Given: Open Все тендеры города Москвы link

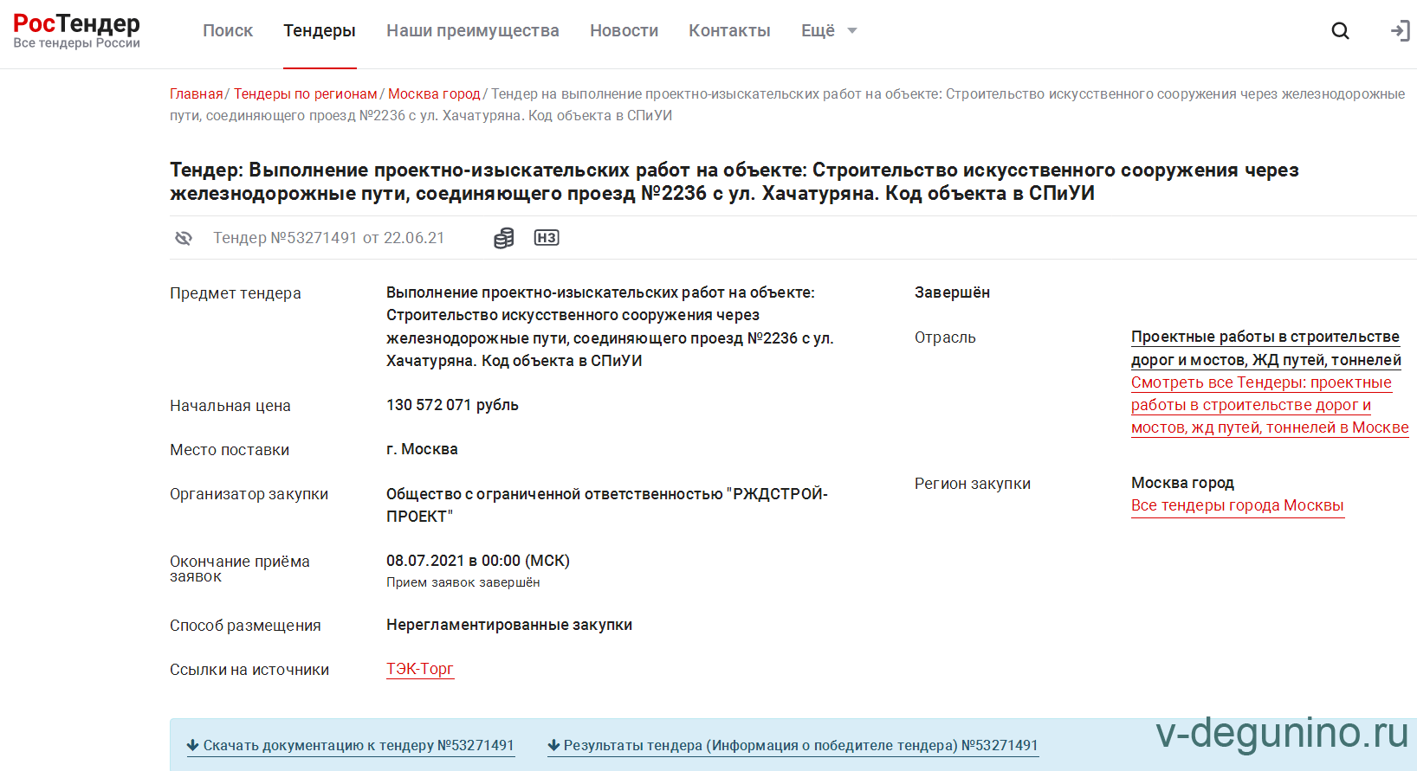Looking at the screenshot, I should (1237, 505).
